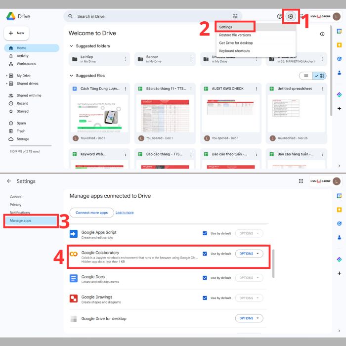Choose Keyboard shortcuts menu entry
Image resolution: width=346 pixels, height=346 pixels.
tap(256, 51)
